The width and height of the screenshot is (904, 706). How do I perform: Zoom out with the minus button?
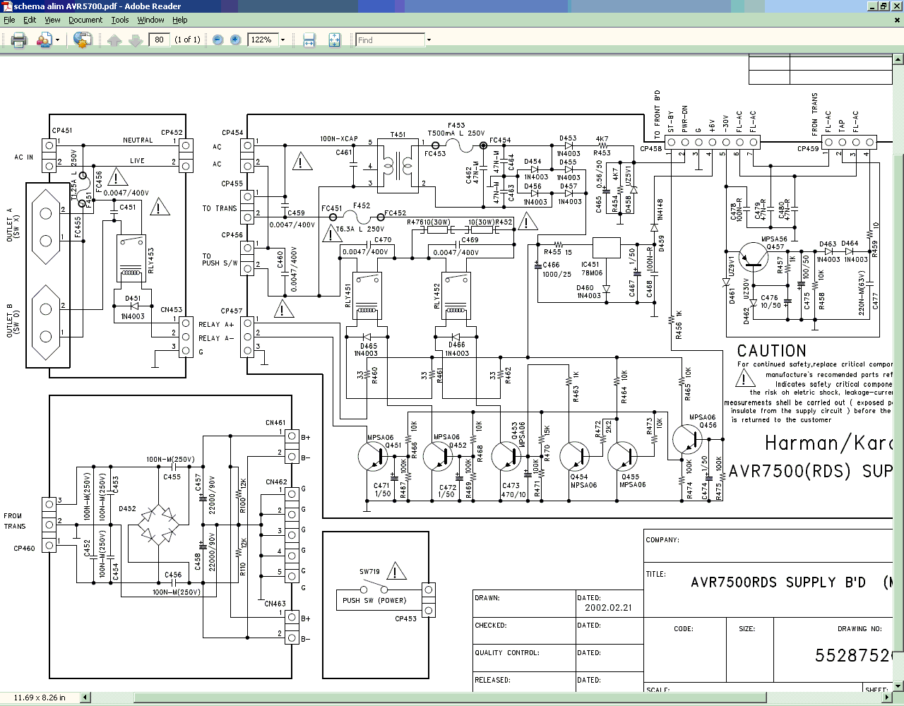tap(218, 40)
